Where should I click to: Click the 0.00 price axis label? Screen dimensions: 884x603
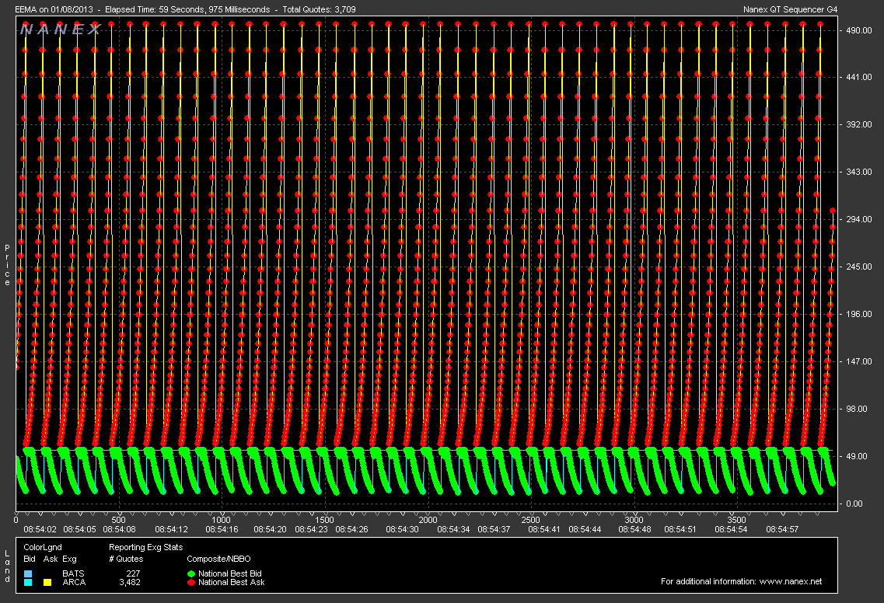tap(854, 504)
